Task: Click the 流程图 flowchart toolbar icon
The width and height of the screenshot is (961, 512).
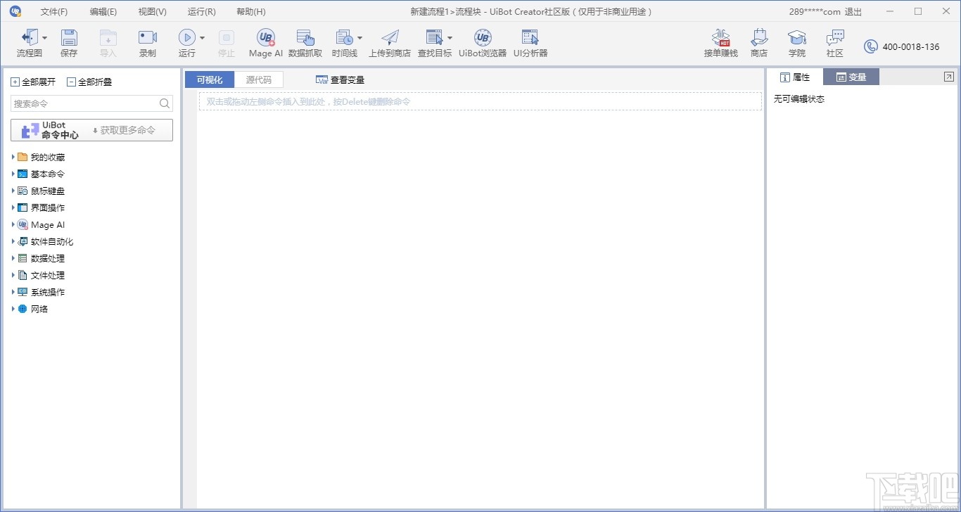Action: click(29, 38)
